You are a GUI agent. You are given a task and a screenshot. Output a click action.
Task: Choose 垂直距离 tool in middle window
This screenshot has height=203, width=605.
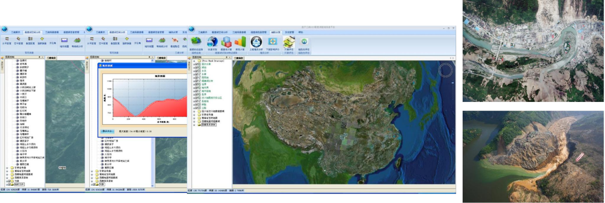click(x=115, y=41)
